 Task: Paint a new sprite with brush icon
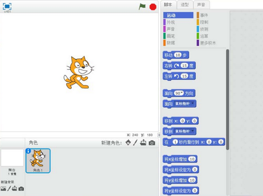(135, 142)
